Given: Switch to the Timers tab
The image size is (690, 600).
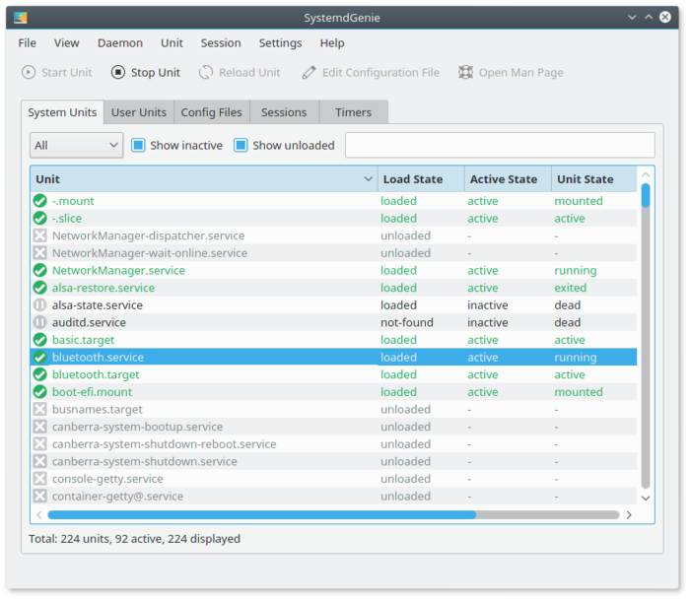Looking at the screenshot, I should [x=353, y=112].
